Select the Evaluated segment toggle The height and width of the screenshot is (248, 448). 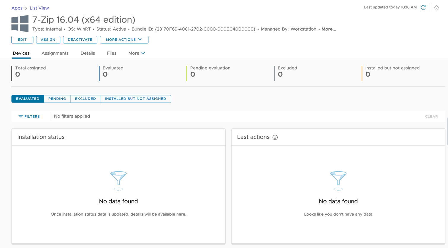coord(28,99)
